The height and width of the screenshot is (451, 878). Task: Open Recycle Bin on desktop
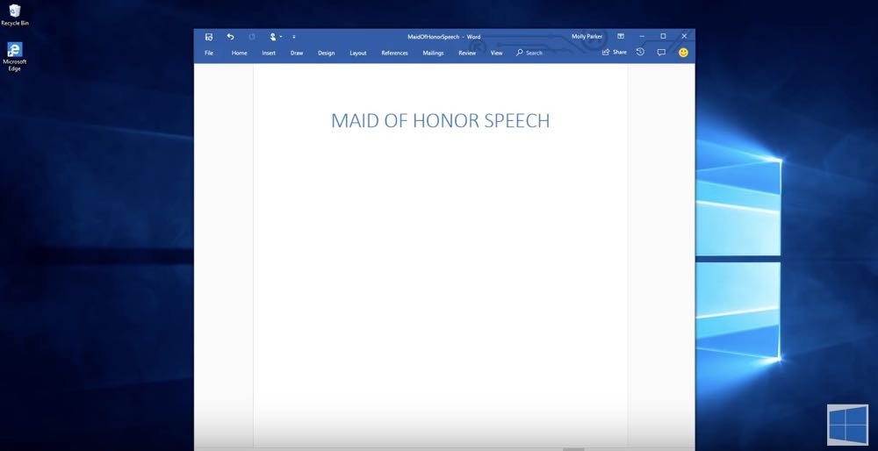coord(15,15)
